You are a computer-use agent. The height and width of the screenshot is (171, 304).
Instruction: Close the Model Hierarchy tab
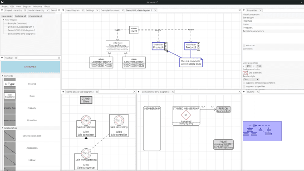(48, 10)
